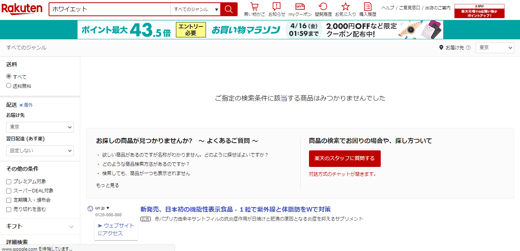Expand the urr.jp ad dropdown arrow
This screenshot has width=520, height=251.
coord(108,208)
